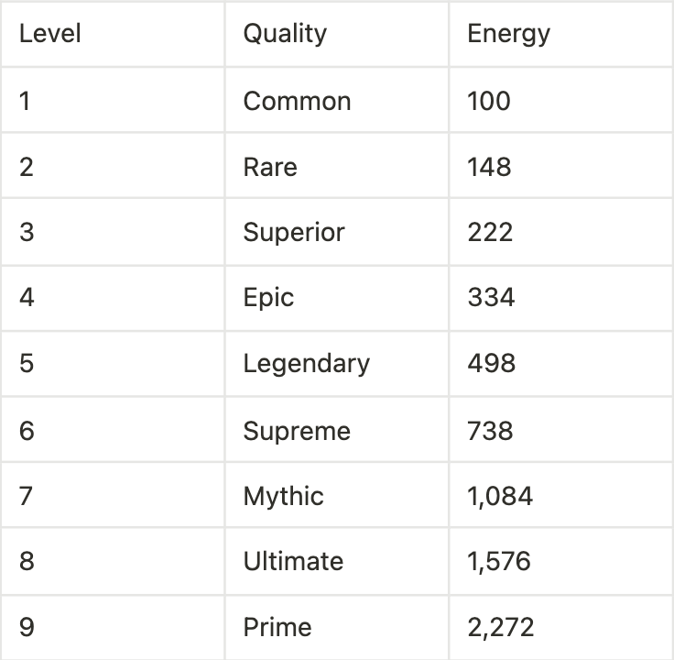The width and height of the screenshot is (674, 660).
Task: Select the energy value 498
Action: click(491, 364)
